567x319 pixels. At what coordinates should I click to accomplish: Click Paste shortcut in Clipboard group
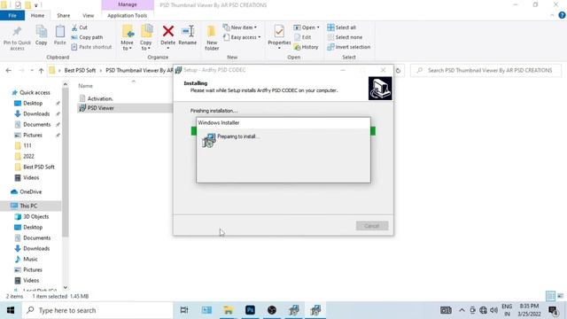click(91, 47)
